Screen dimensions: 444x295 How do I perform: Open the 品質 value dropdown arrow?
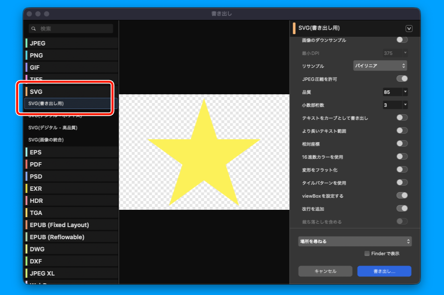tap(405, 92)
